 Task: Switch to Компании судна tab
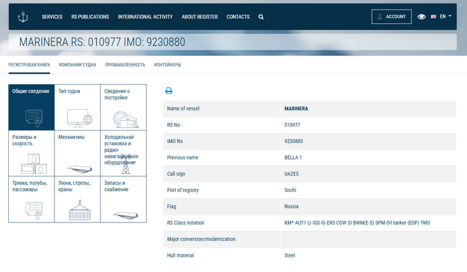click(77, 65)
